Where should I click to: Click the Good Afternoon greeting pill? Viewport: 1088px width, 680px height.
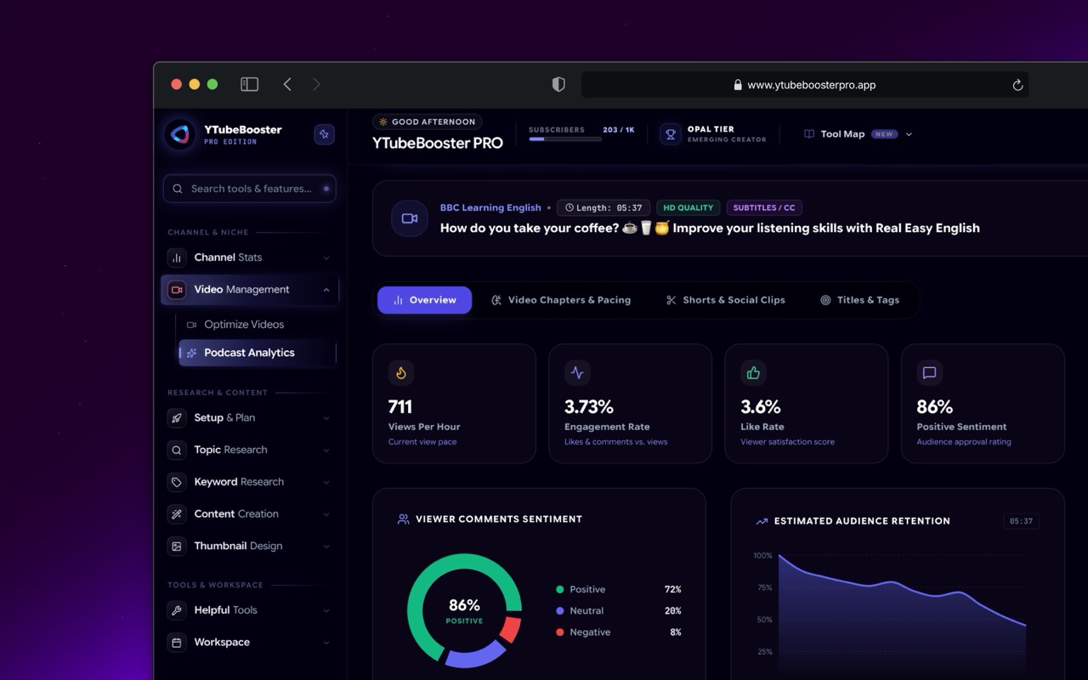(x=428, y=122)
